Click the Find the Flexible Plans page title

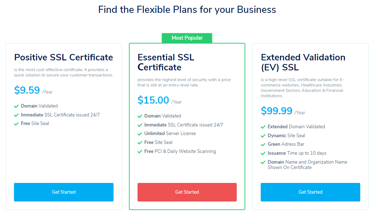187,10
